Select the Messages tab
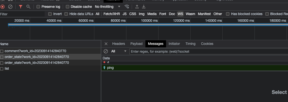 (155, 44)
